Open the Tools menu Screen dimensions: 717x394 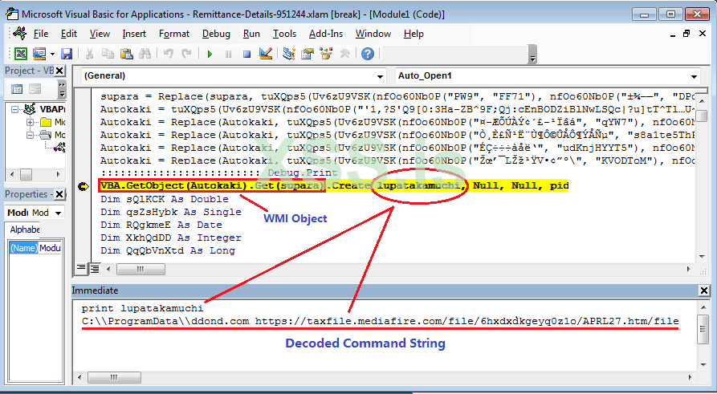pos(285,34)
